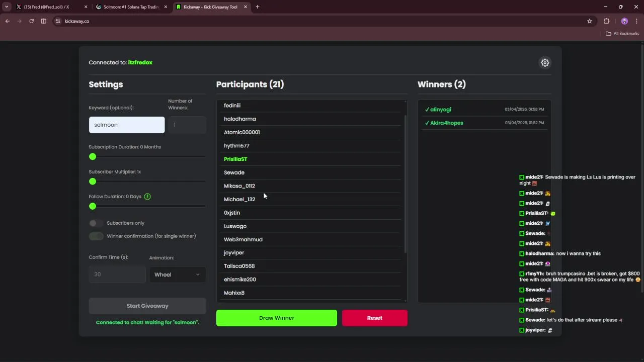The width and height of the screenshot is (644, 362).
Task: Click r1myYh username in chat overlay
Action: (x=534, y=274)
